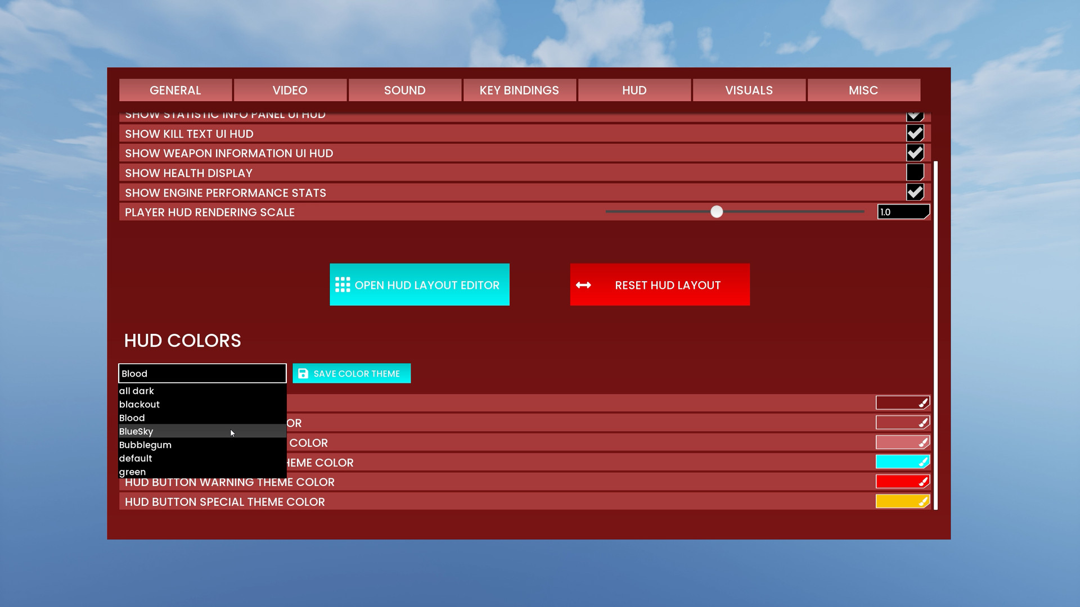Click the reset HUD layout arrow icon

pyautogui.click(x=583, y=284)
